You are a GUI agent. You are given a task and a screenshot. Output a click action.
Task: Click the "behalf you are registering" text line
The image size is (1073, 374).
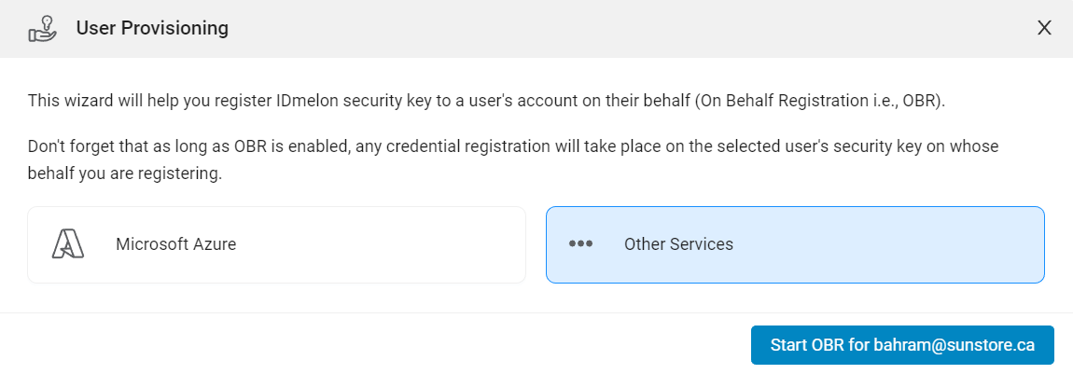124,173
